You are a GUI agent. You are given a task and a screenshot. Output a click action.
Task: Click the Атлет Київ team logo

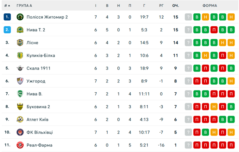click(x=20, y=119)
